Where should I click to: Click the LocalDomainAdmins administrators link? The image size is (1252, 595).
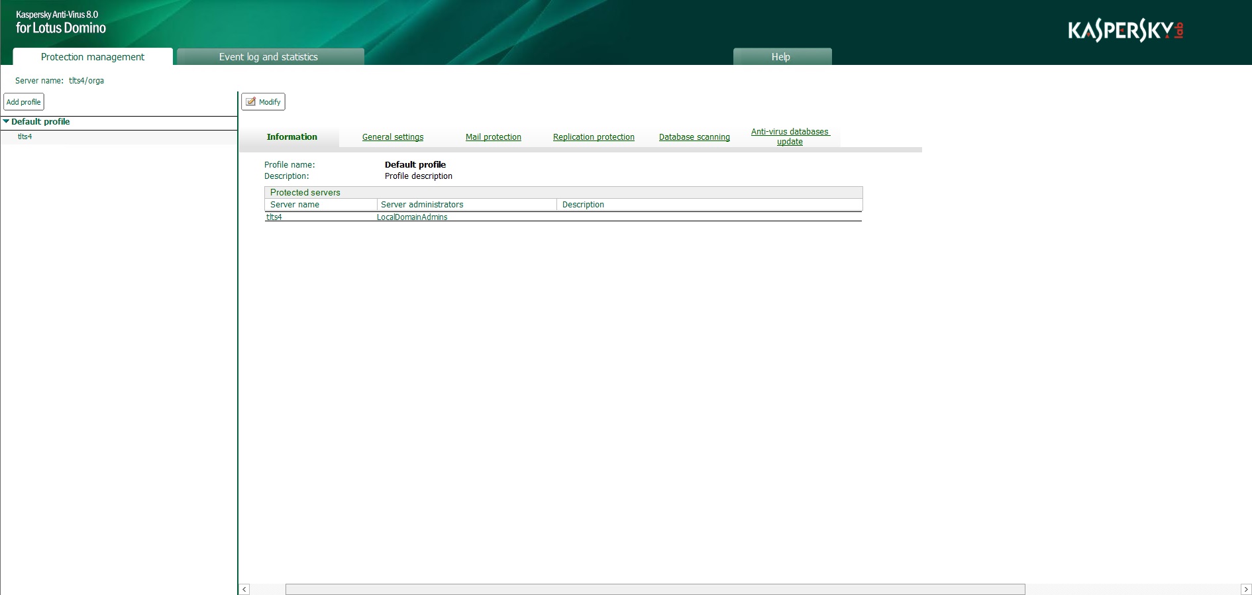(412, 217)
